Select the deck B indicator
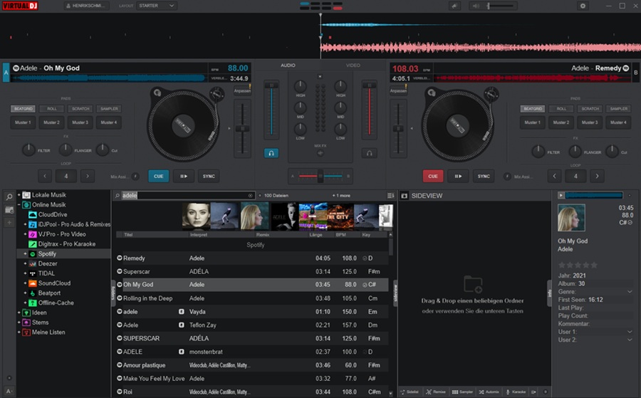This screenshot has width=641, height=398. click(636, 73)
